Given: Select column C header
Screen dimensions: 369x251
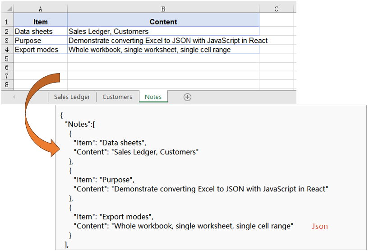Looking at the screenshot, I should (276, 9).
